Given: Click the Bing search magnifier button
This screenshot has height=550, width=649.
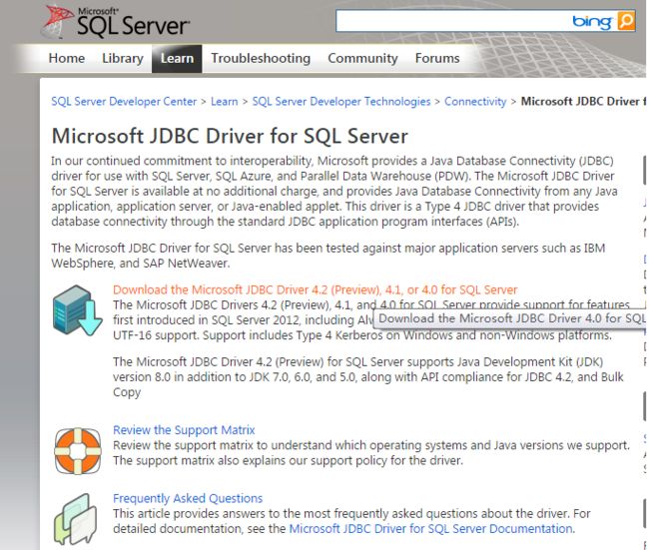Looking at the screenshot, I should point(626,21).
